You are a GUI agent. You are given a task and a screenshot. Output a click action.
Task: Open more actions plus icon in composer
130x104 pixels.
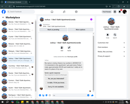(40, 95)
